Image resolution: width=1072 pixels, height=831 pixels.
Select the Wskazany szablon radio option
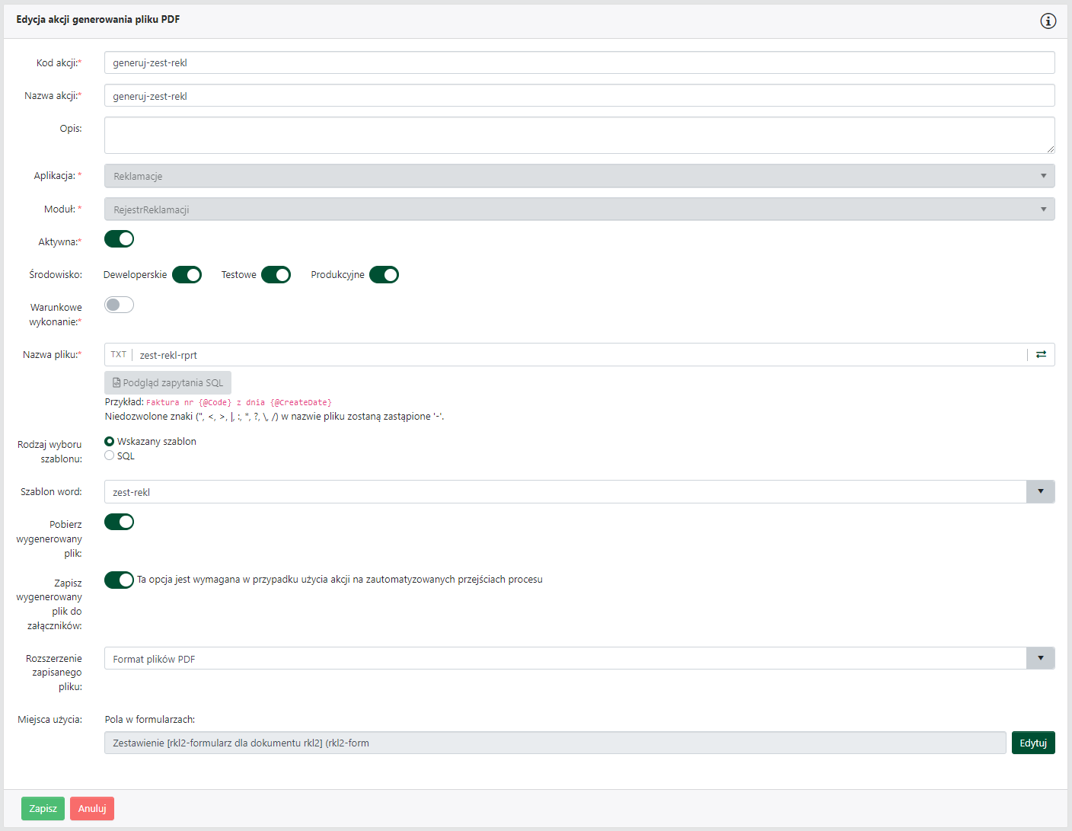tap(110, 441)
